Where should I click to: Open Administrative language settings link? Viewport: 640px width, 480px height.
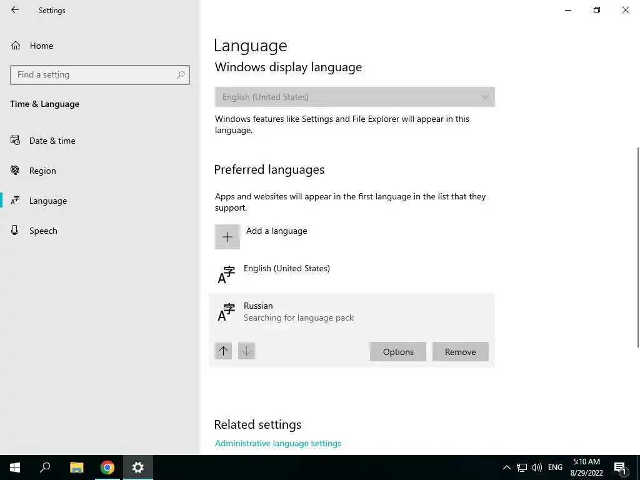pyautogui.click(x=278, y=443)
